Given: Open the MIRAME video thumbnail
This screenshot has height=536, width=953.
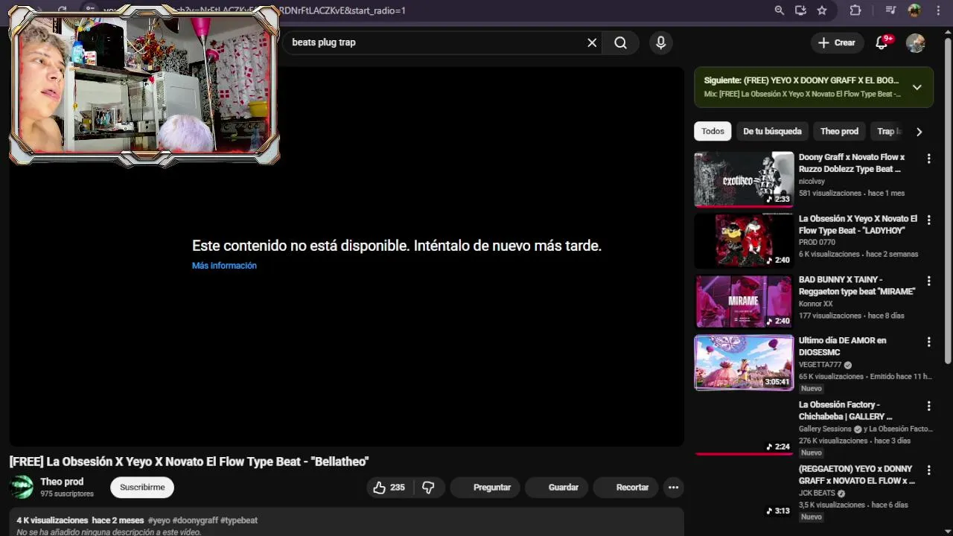Looking at the screenshot, I should point(744,301).
